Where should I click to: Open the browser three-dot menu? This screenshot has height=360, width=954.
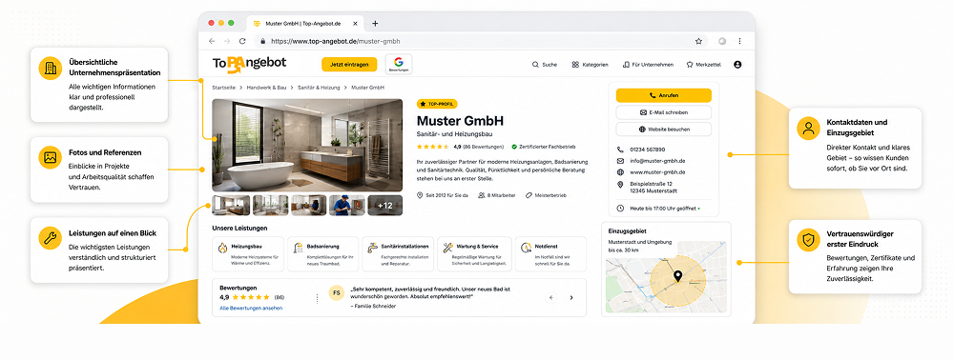(x=740, y=41)
